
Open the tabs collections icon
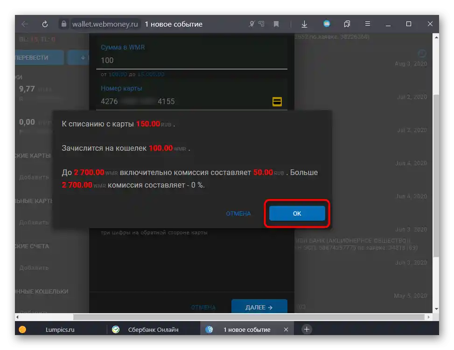(x=347, y=24)
